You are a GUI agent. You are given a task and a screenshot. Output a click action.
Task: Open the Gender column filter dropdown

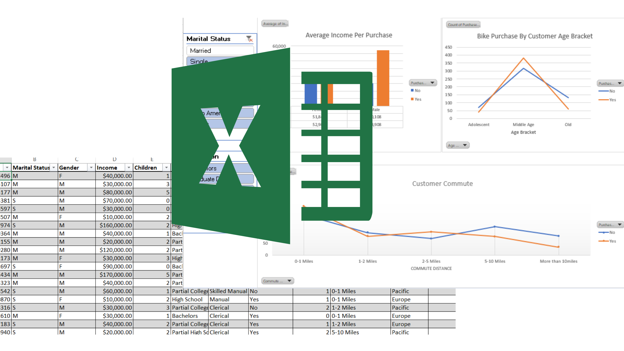pos(91,167)
